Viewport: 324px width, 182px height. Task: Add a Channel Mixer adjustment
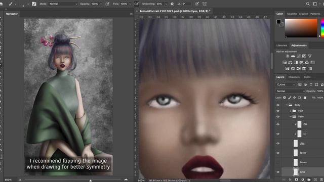[x=307, y=62]
